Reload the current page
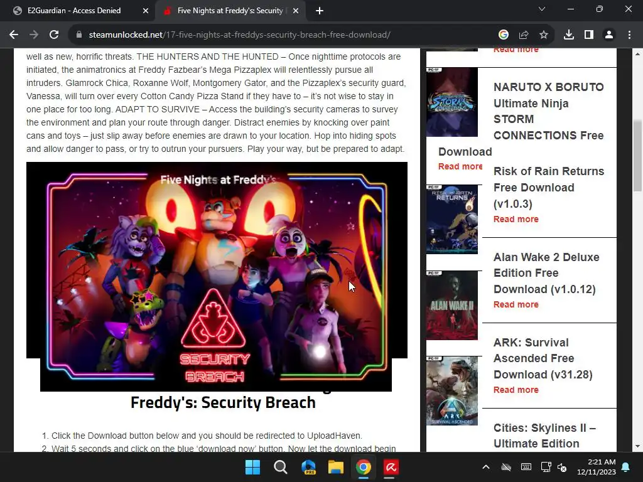Image resolution: width=643 pixels, height=482 pixels. [54, 35]
